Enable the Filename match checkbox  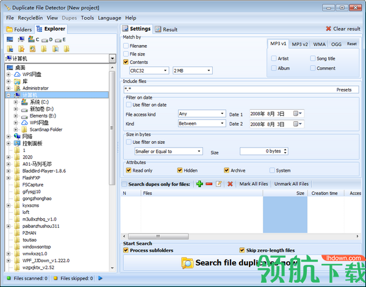(x=126, y=46)
